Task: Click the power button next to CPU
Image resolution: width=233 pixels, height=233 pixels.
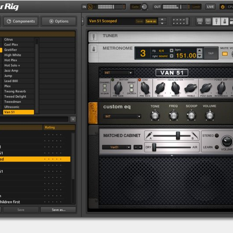Action: pos(223,7)
